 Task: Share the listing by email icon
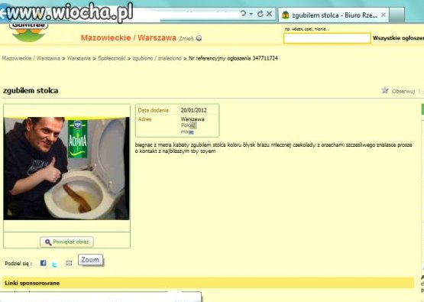(x=69, y=263)
